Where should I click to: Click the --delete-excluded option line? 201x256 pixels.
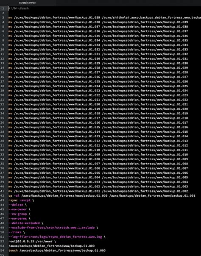(26, 223)
